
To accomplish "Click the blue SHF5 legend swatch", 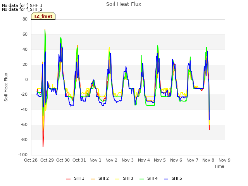I will tap(166, 179).
